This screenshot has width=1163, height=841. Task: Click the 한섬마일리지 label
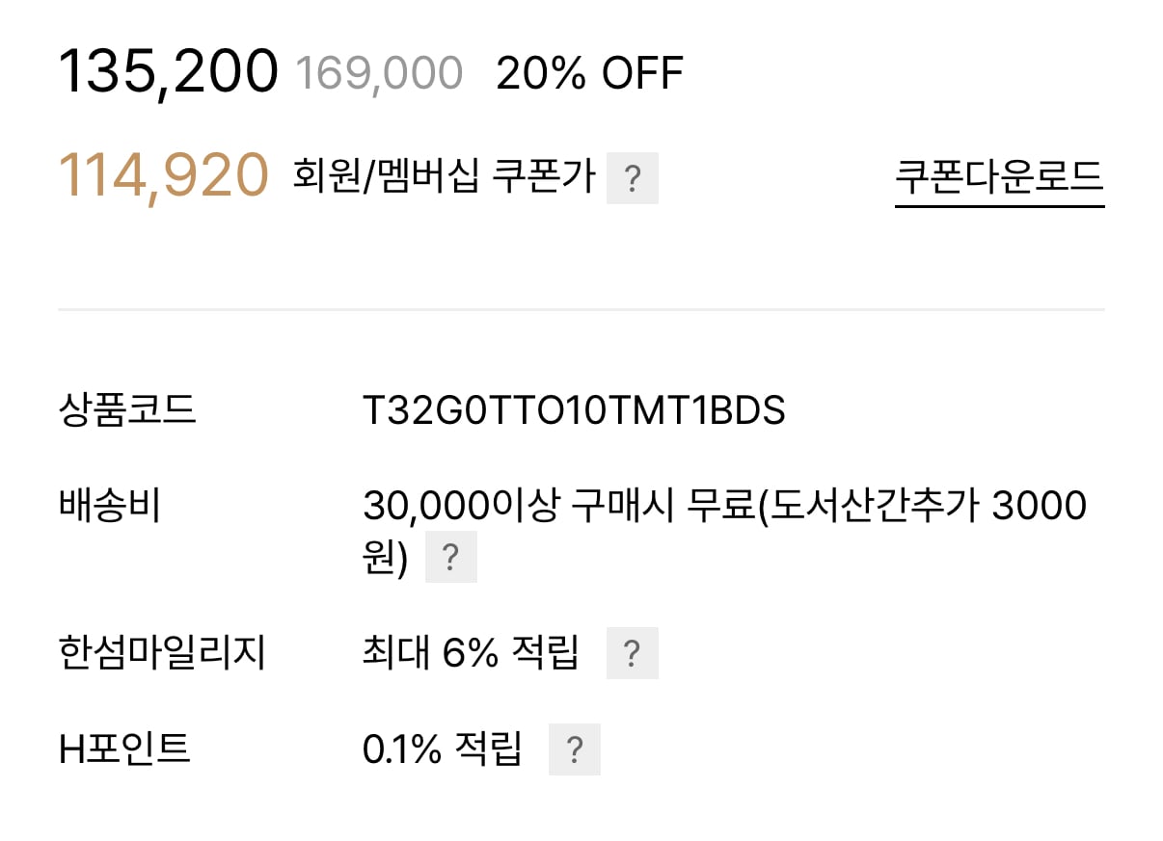[x=162, y=653]
